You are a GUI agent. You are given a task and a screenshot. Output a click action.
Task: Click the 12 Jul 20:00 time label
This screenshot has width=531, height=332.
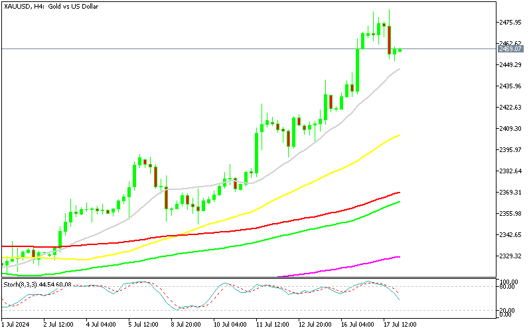pos(316,325)
